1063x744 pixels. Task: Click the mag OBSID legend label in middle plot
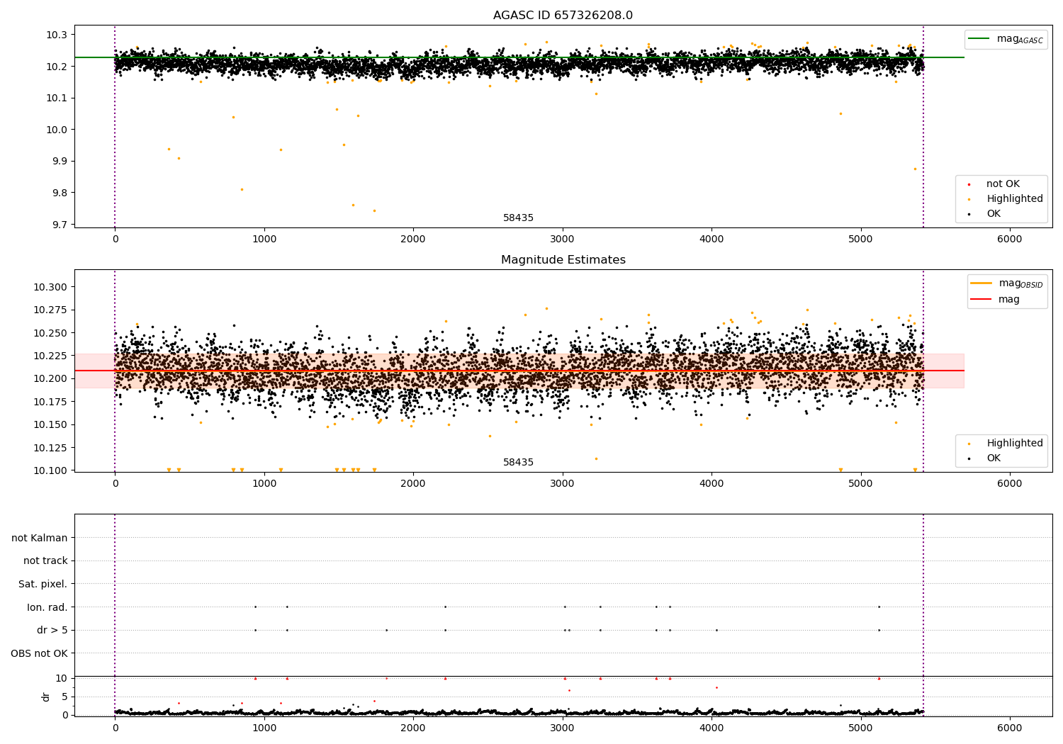[x=1021, y=283]
